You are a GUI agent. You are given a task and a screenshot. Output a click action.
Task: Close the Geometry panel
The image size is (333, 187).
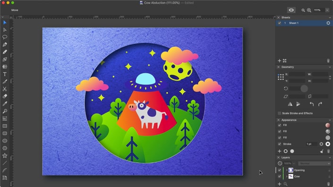pos(278,67)
